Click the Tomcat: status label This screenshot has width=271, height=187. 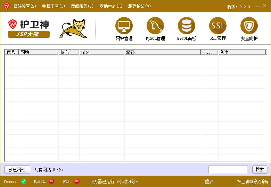click(x=11, y=181)
